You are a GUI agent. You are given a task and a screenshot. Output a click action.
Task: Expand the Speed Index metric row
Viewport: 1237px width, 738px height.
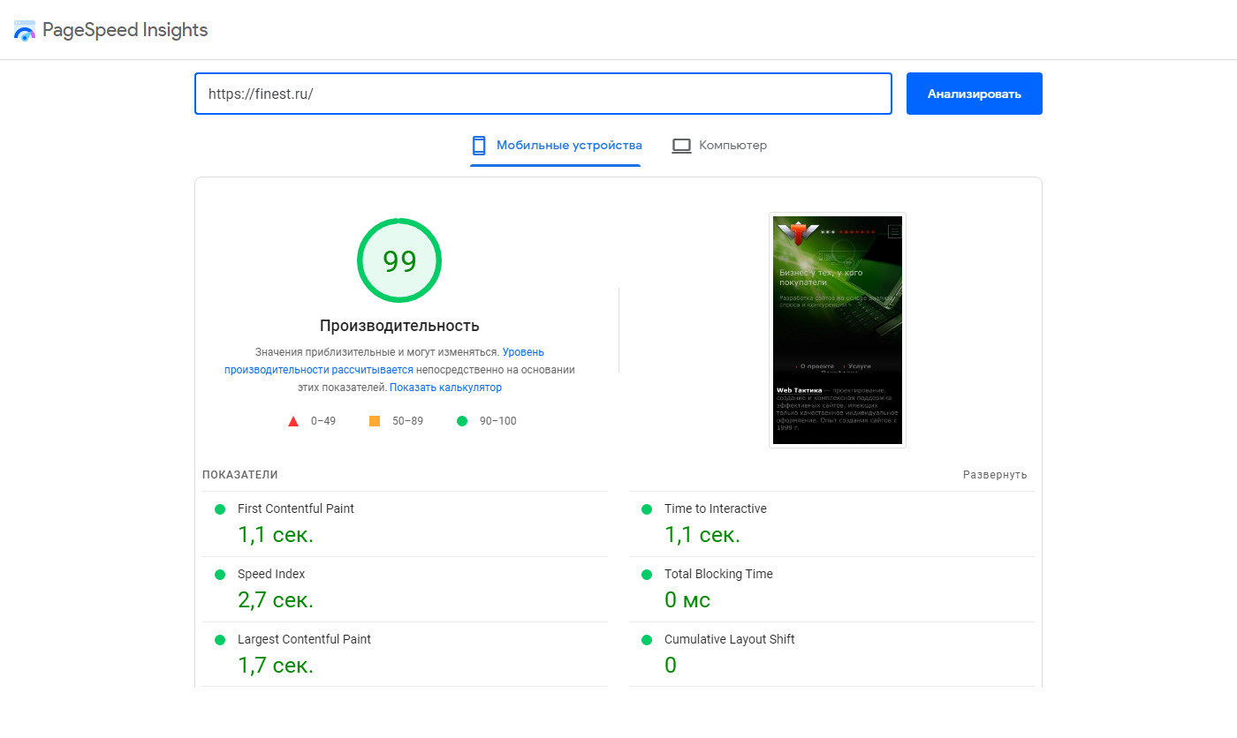[271, 575]
